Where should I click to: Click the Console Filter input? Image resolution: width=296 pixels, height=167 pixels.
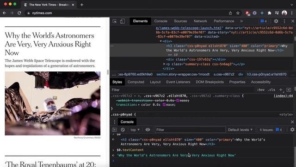point(190,130)
